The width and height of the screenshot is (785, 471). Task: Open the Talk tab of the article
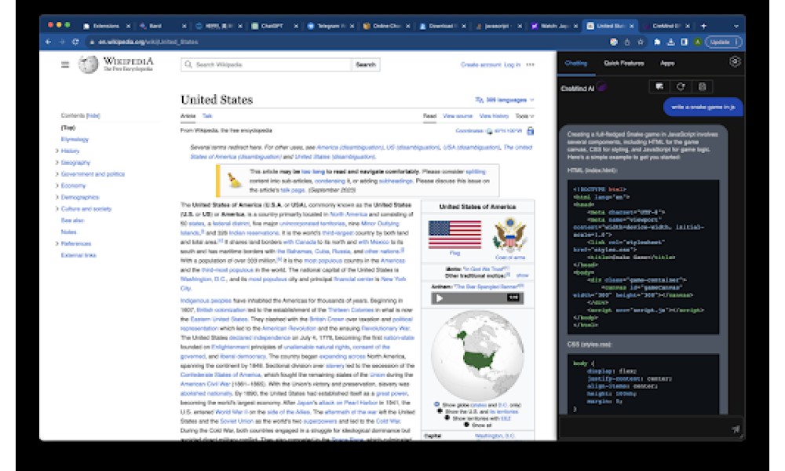click(x=207, y=116)
